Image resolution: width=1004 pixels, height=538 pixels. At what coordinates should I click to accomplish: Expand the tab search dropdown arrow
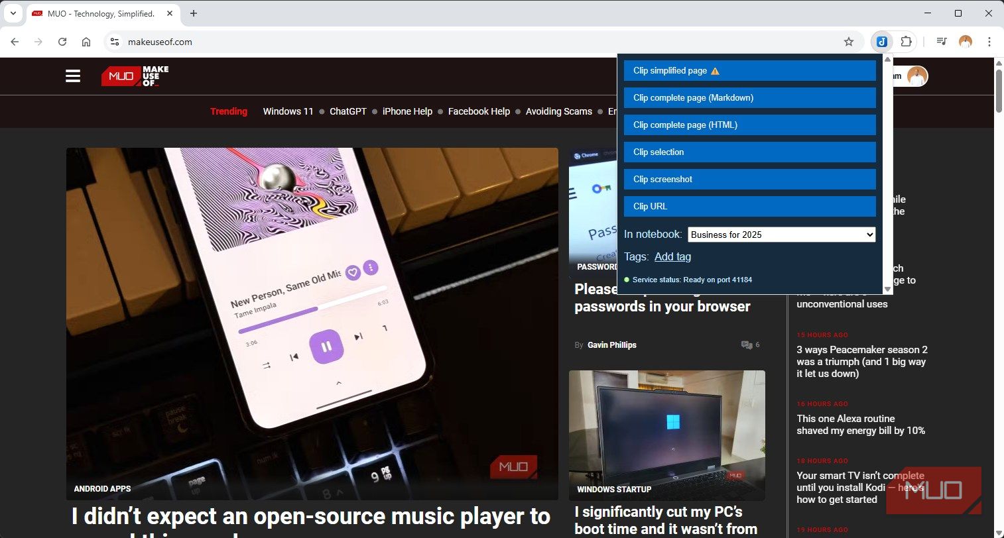click(13, 13)
